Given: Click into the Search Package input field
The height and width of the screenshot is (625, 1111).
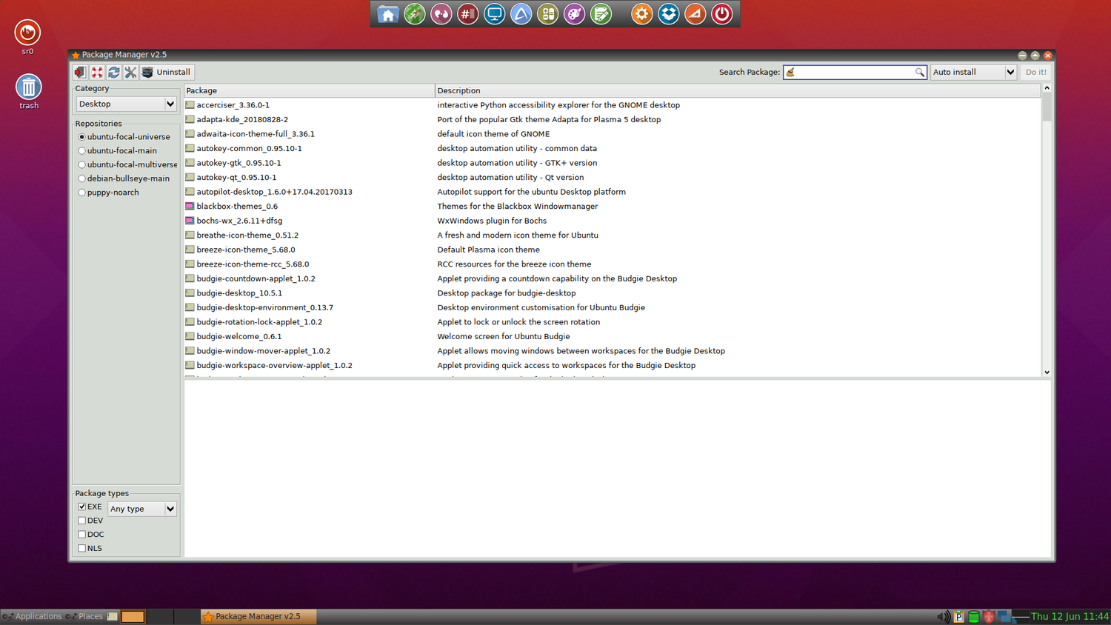Looking at the screenshot, I should pyautogui.click(x=854, y=72).
